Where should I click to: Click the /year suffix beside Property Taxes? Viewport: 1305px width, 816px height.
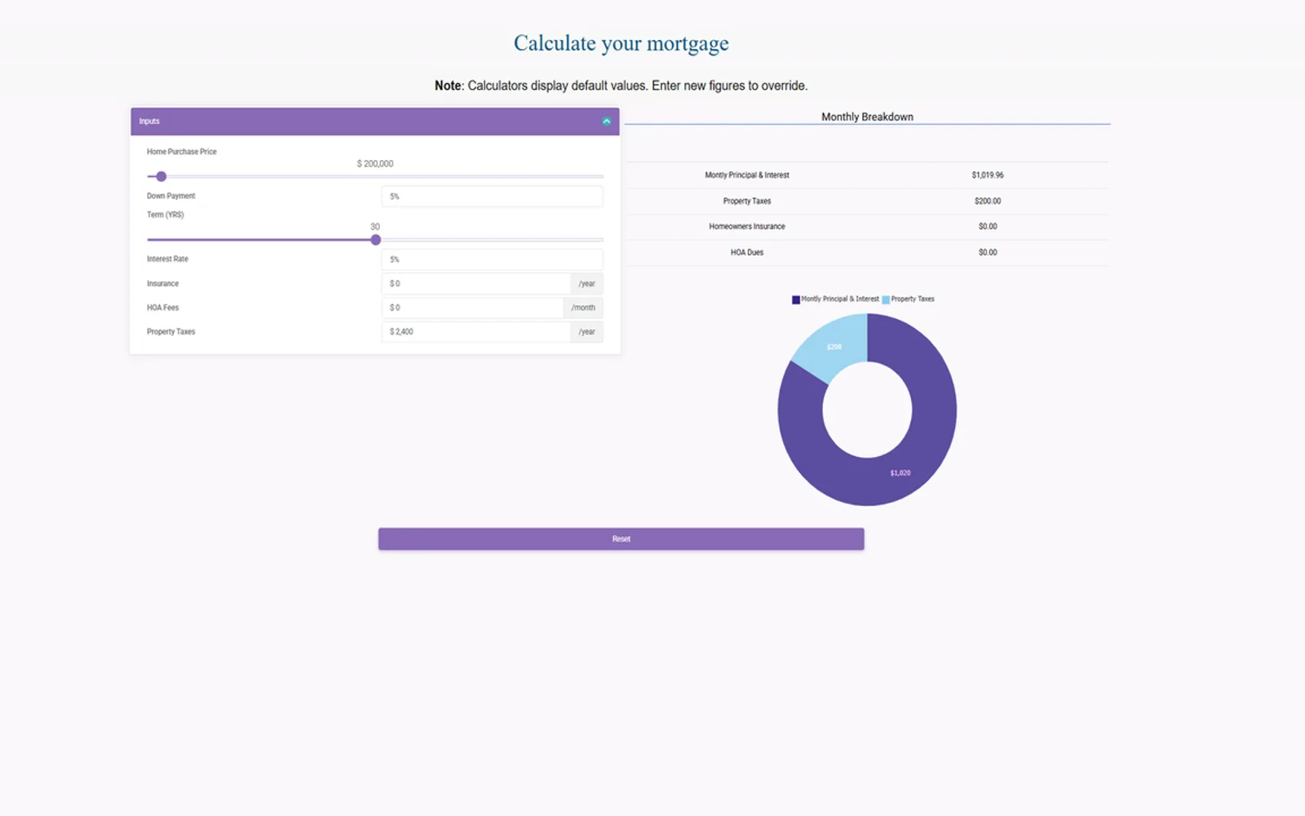click(586, 331)
